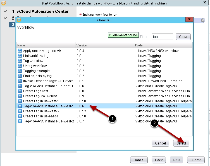Image resolution: width=210 pixels, height=166 pixels.
Task: Sort list by Name column header
Action: (x=46, y=45)
